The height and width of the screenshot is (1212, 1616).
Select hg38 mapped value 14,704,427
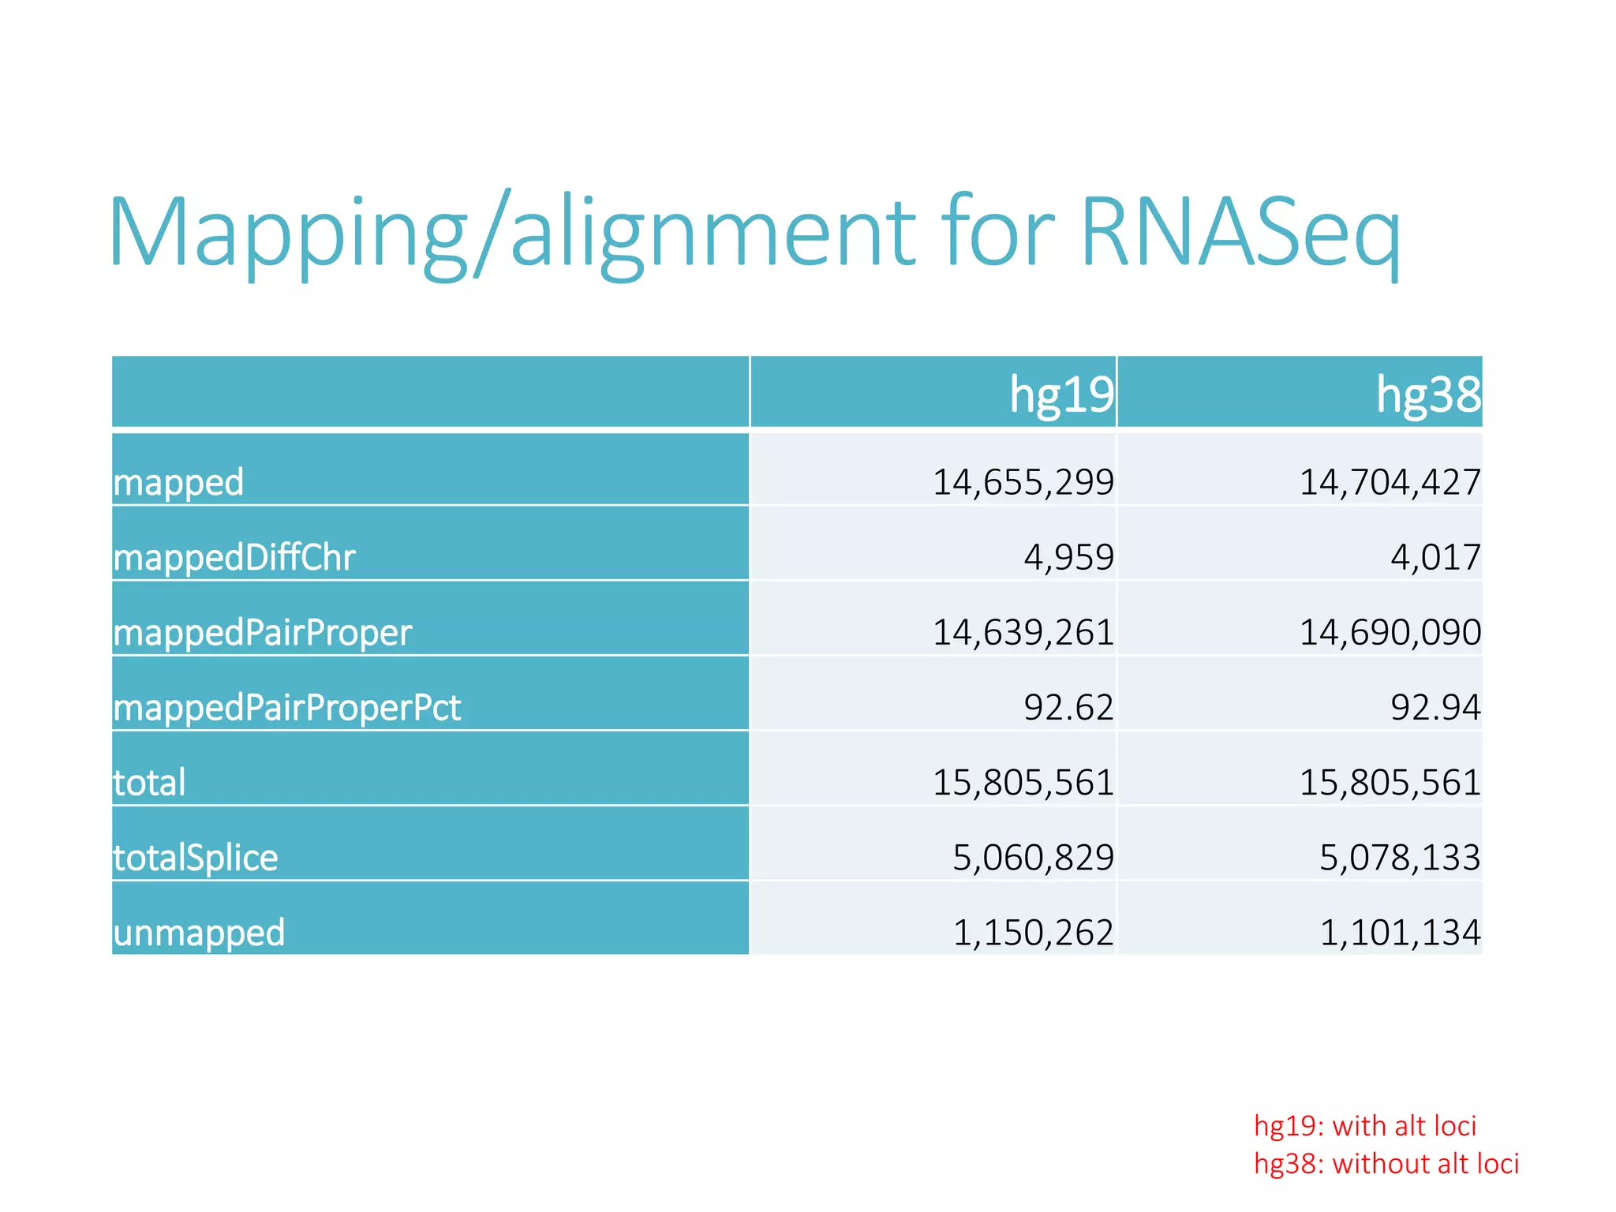pyautogui.click(x=1390, y=482)
